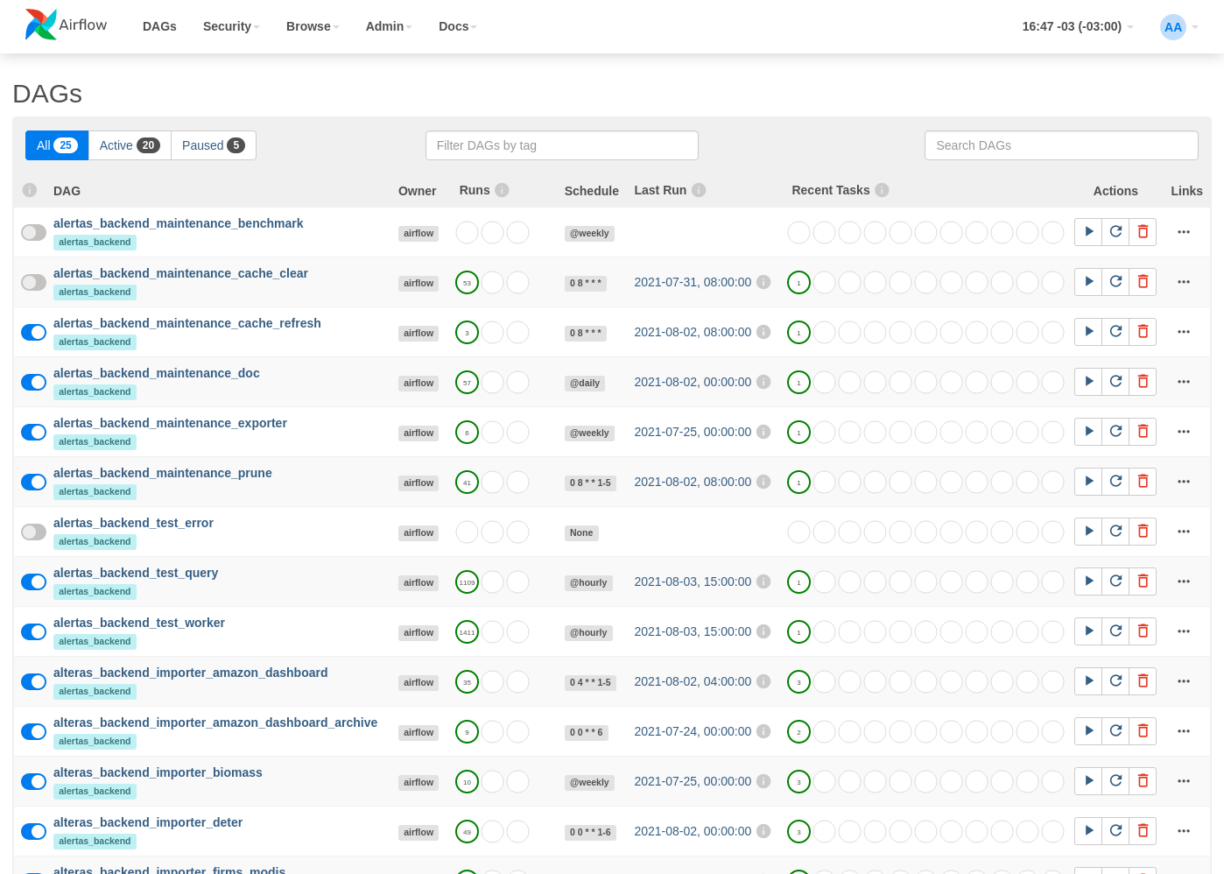
Task: Unpause alertas_backend_maintenance_benchmark DAG
Action: pos(33,232)
